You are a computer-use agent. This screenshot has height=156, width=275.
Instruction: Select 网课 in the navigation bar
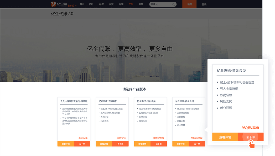tap(101, 4)
